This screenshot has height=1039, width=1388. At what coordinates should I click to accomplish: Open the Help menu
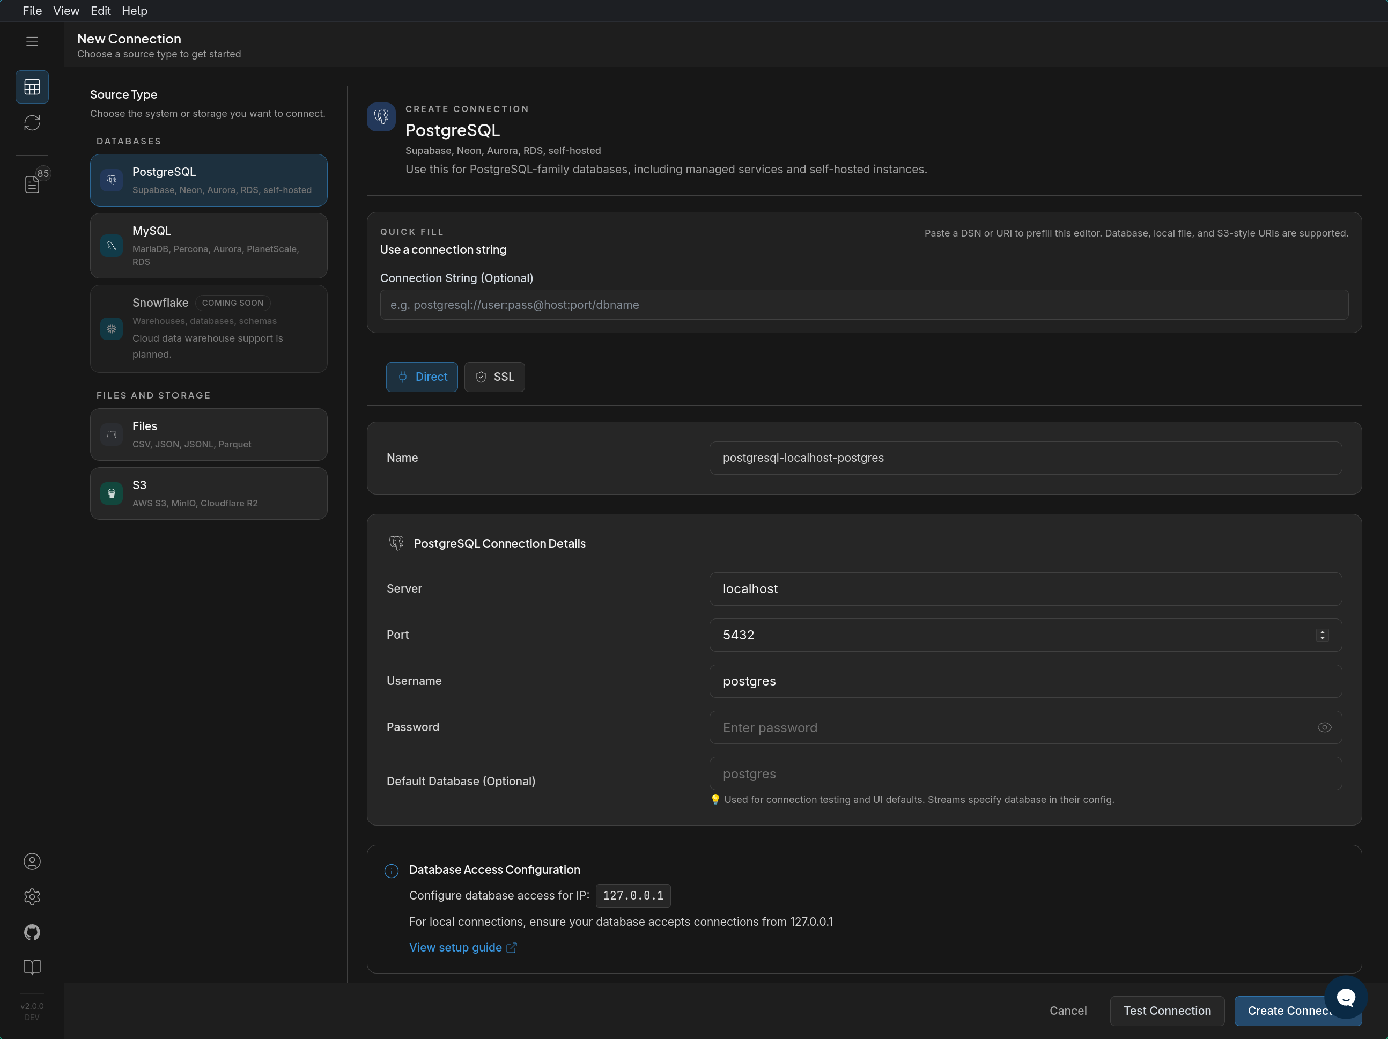coord(134,11)
